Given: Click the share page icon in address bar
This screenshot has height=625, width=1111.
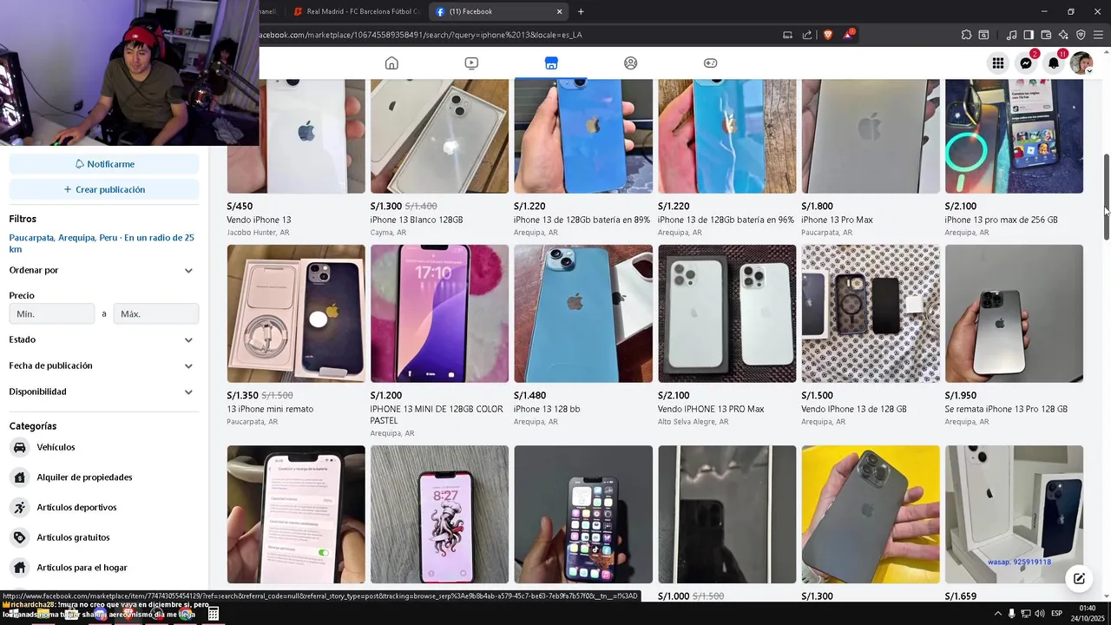Looking at the screenshot, I should coord(807,35).
